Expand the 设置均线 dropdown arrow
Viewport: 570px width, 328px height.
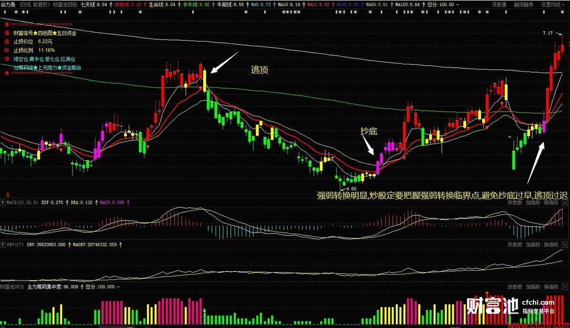[x=563, y=5]
